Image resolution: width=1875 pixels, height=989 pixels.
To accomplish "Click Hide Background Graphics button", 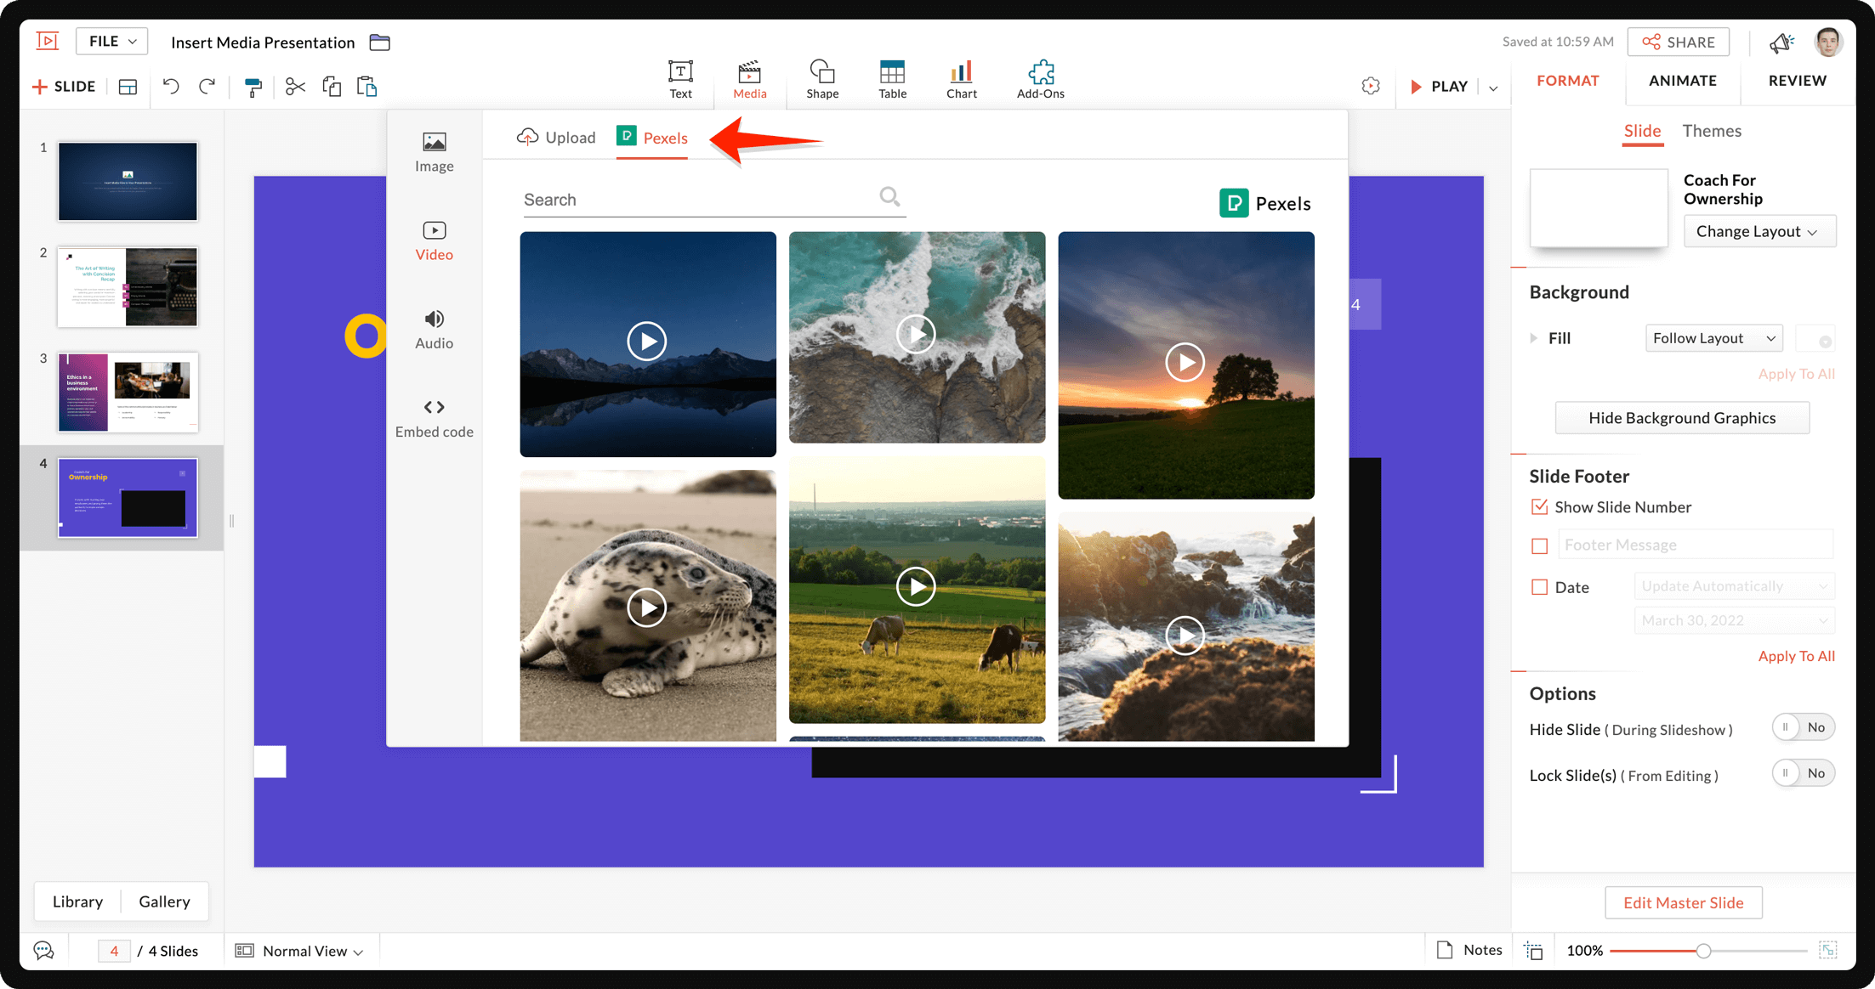I will coord(1681,418).
